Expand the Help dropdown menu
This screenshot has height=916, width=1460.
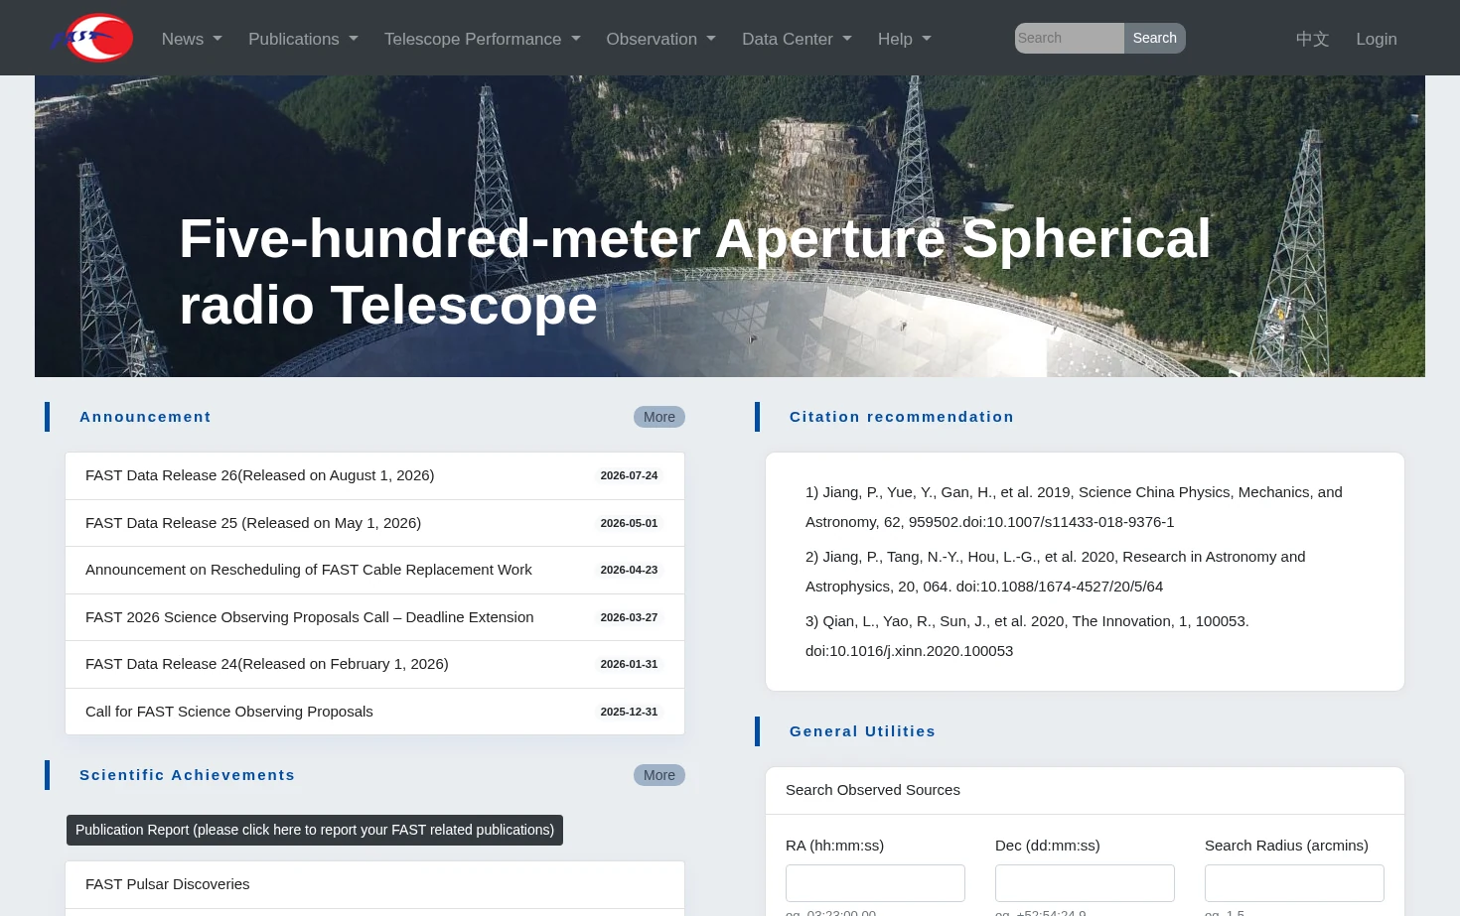tap(905, 39)
